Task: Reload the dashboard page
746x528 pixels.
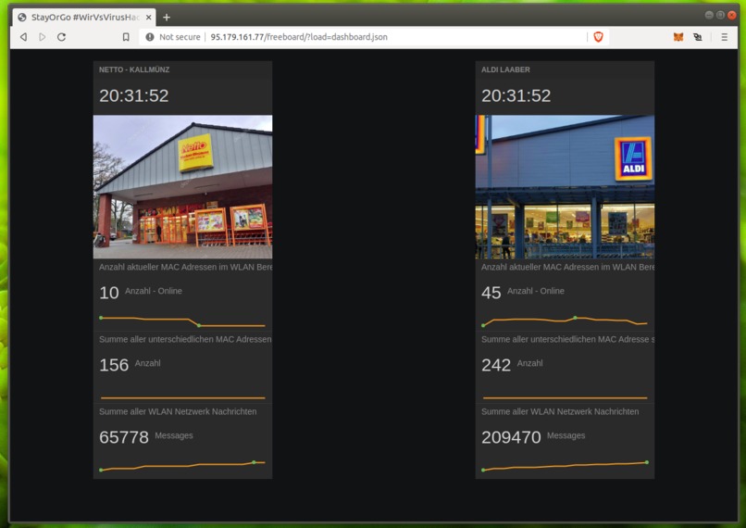Action: tap(61, 37)
